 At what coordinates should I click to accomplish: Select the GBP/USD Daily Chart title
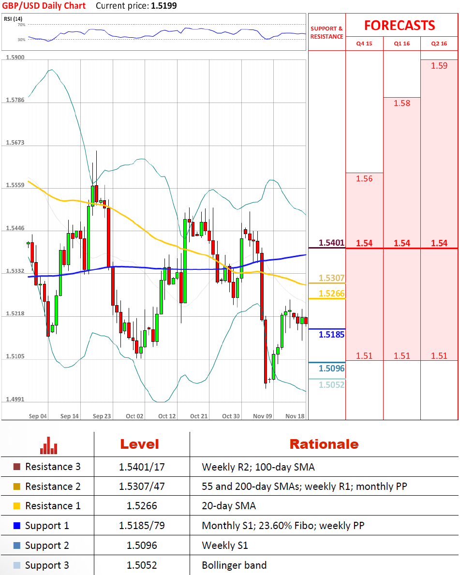coord(44,6)
